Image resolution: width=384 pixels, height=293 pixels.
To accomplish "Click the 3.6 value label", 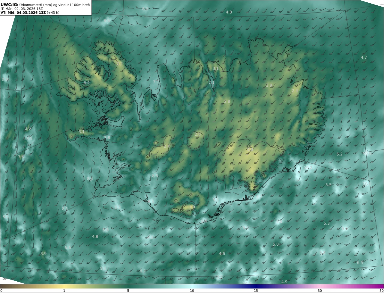I will pyautogui.click(x=21, y=157).
